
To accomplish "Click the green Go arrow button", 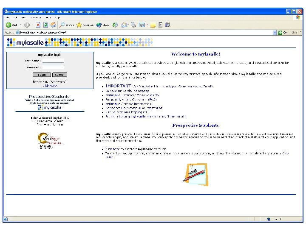I will point(280,33).
